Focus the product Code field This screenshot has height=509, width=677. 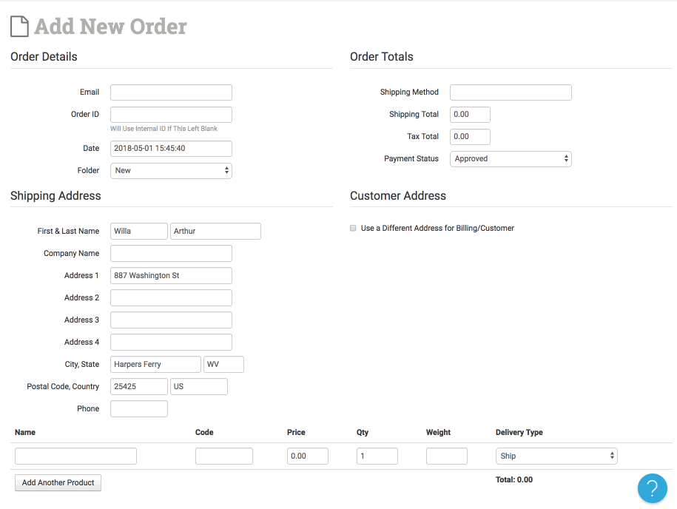[224, 456]
